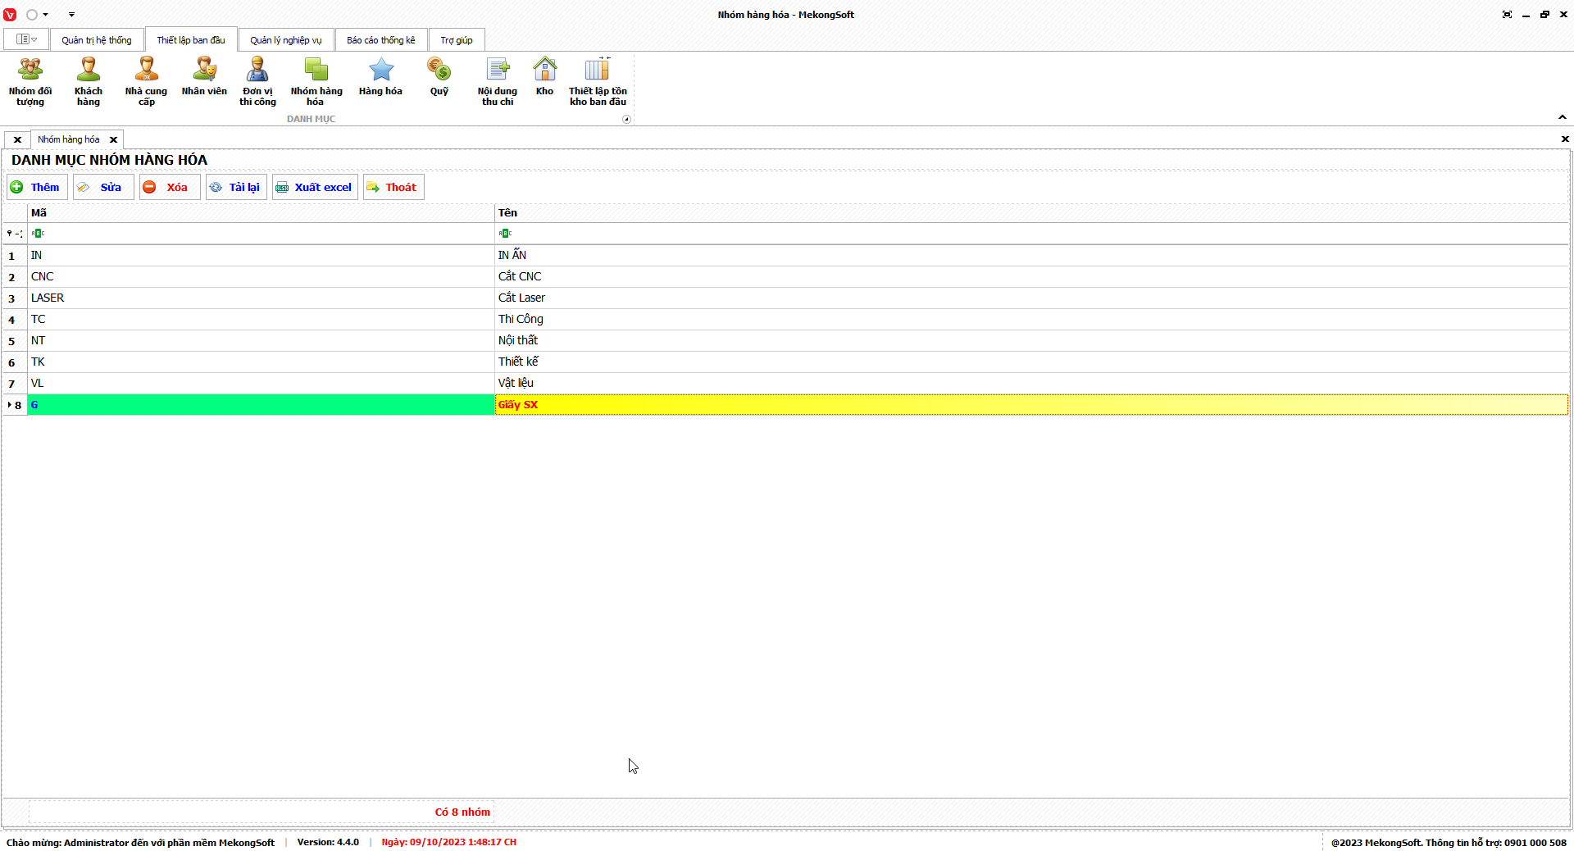Expand the quick access toolbar dropdown arrow
This screenshot has height=851, width=1574.
71,15
